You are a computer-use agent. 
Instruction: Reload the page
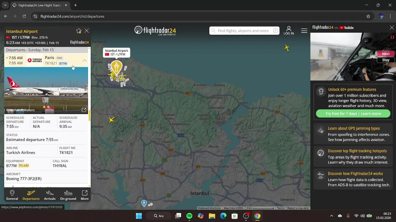[24, 16]
